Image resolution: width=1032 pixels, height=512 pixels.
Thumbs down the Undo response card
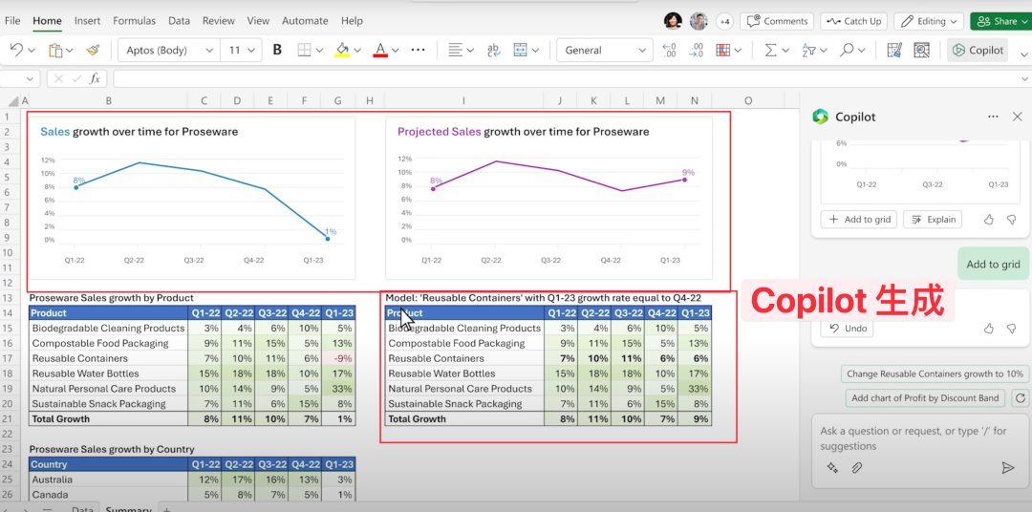click(x=1011, y=328)
